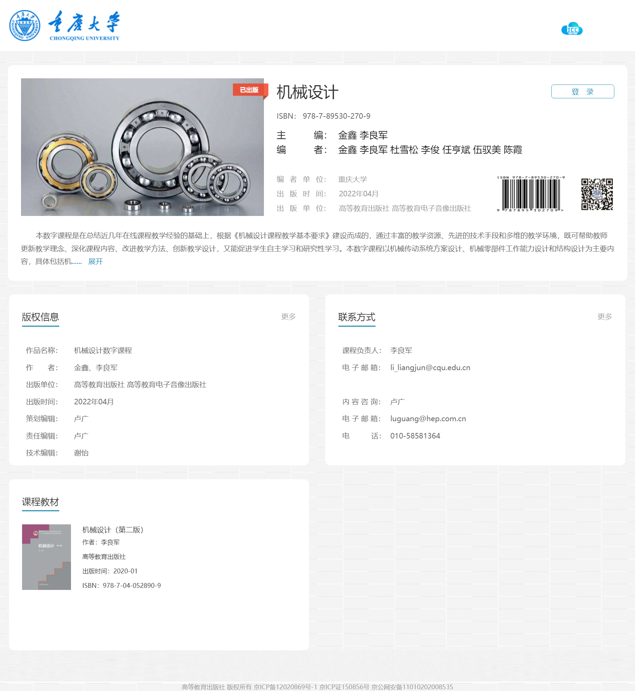Open the 机械设计（第二版）textbook title
This screenshot has height=691, width=635.
point(113,530)
